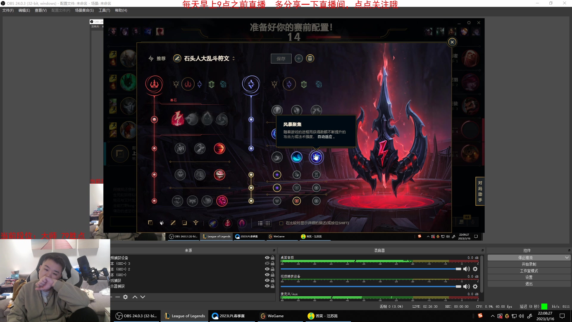
Task: Delete rune page with trash icon
Action: coord(310,58)
